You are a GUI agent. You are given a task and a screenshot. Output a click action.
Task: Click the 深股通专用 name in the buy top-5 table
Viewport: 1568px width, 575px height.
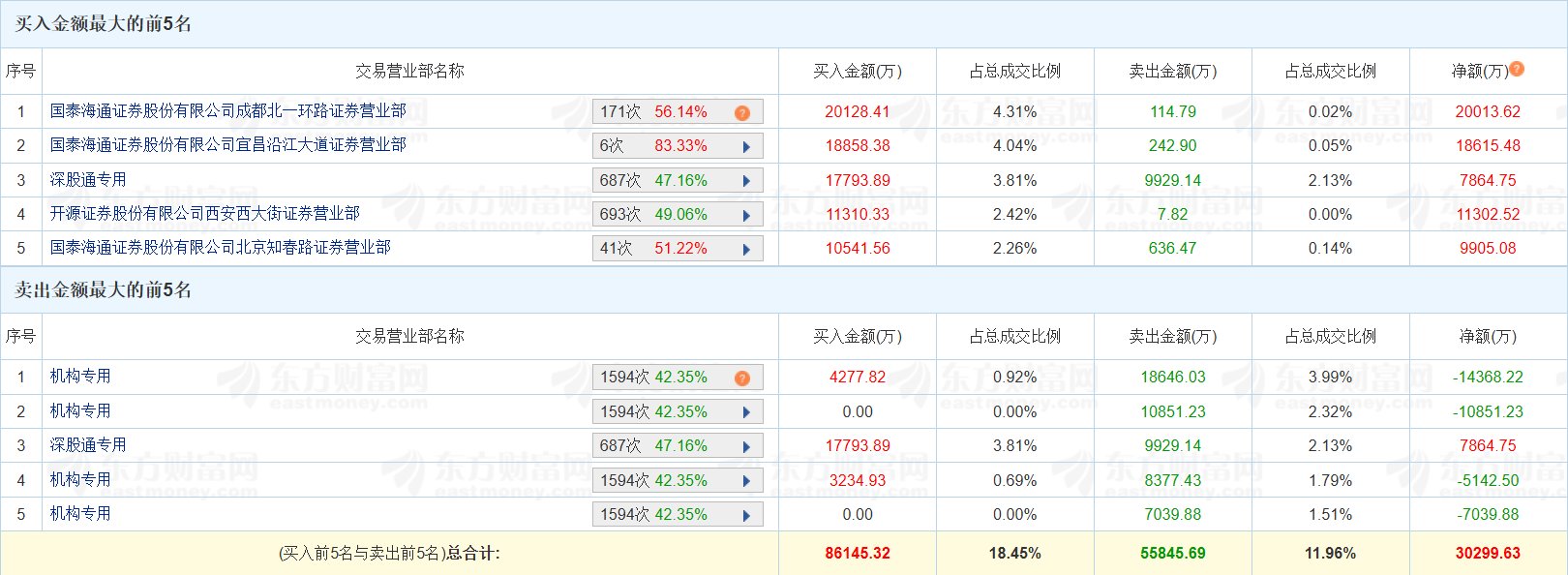pos(88,180)
